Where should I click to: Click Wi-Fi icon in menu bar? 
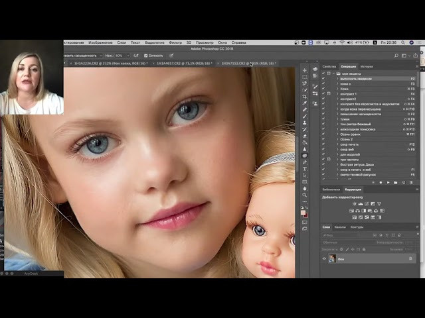pos(342,42)
